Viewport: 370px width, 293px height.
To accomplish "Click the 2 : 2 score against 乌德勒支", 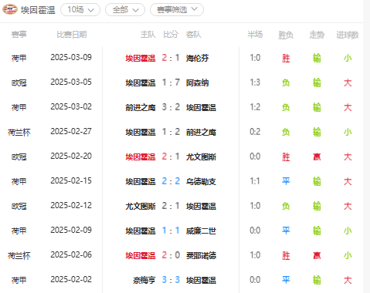I will [x=171, y=181].
